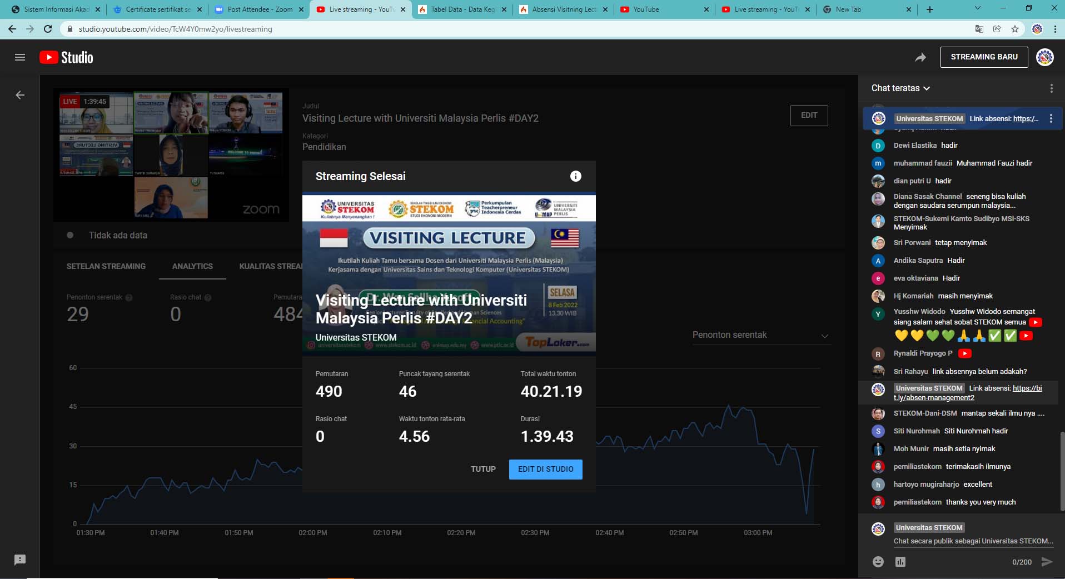This screenshot has height=579, width=1065.
Task: Bookmark this page with star icon
Action: [x=1015, y=29]
